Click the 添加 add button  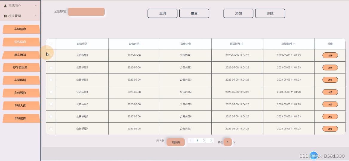click(238, 13)
